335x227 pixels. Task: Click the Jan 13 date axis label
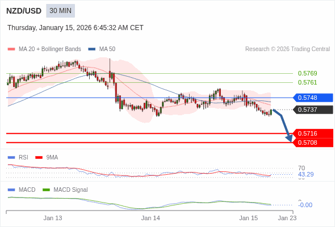[53, 218]
